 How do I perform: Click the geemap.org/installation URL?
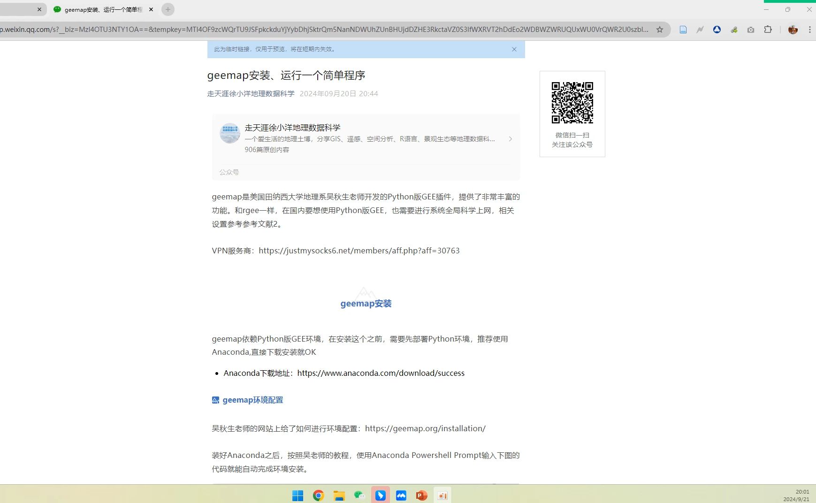click(425, 428)
